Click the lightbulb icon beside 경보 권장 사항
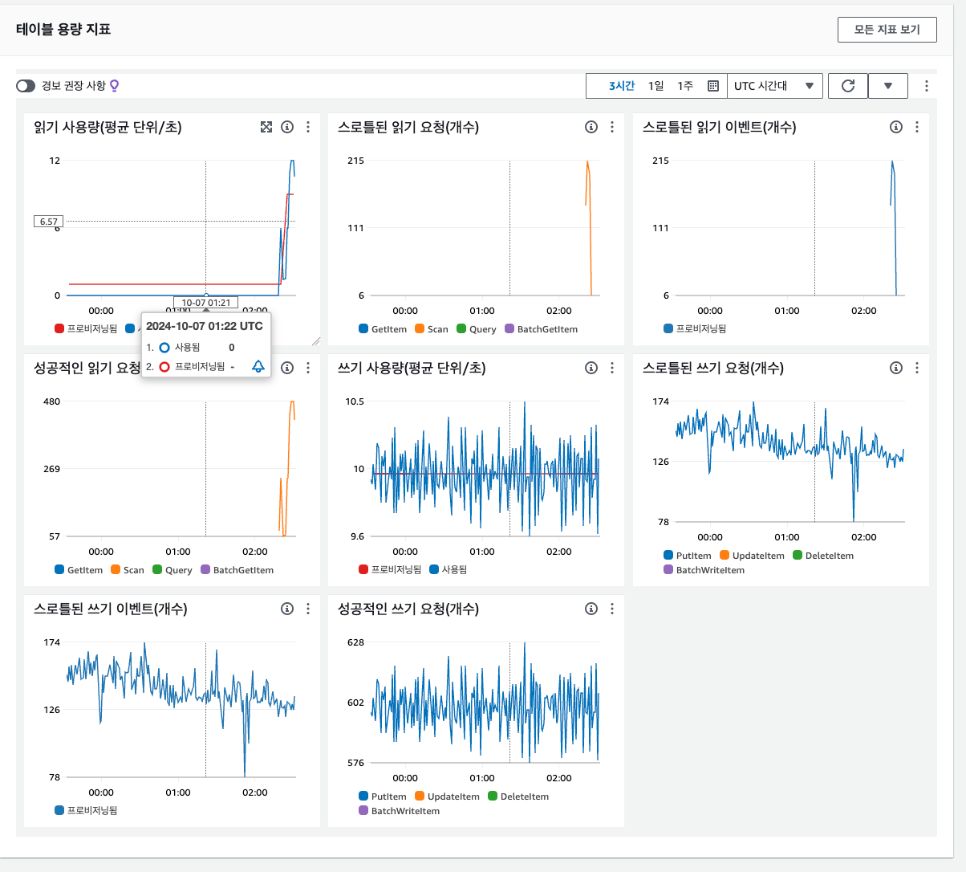 (114, 86)
